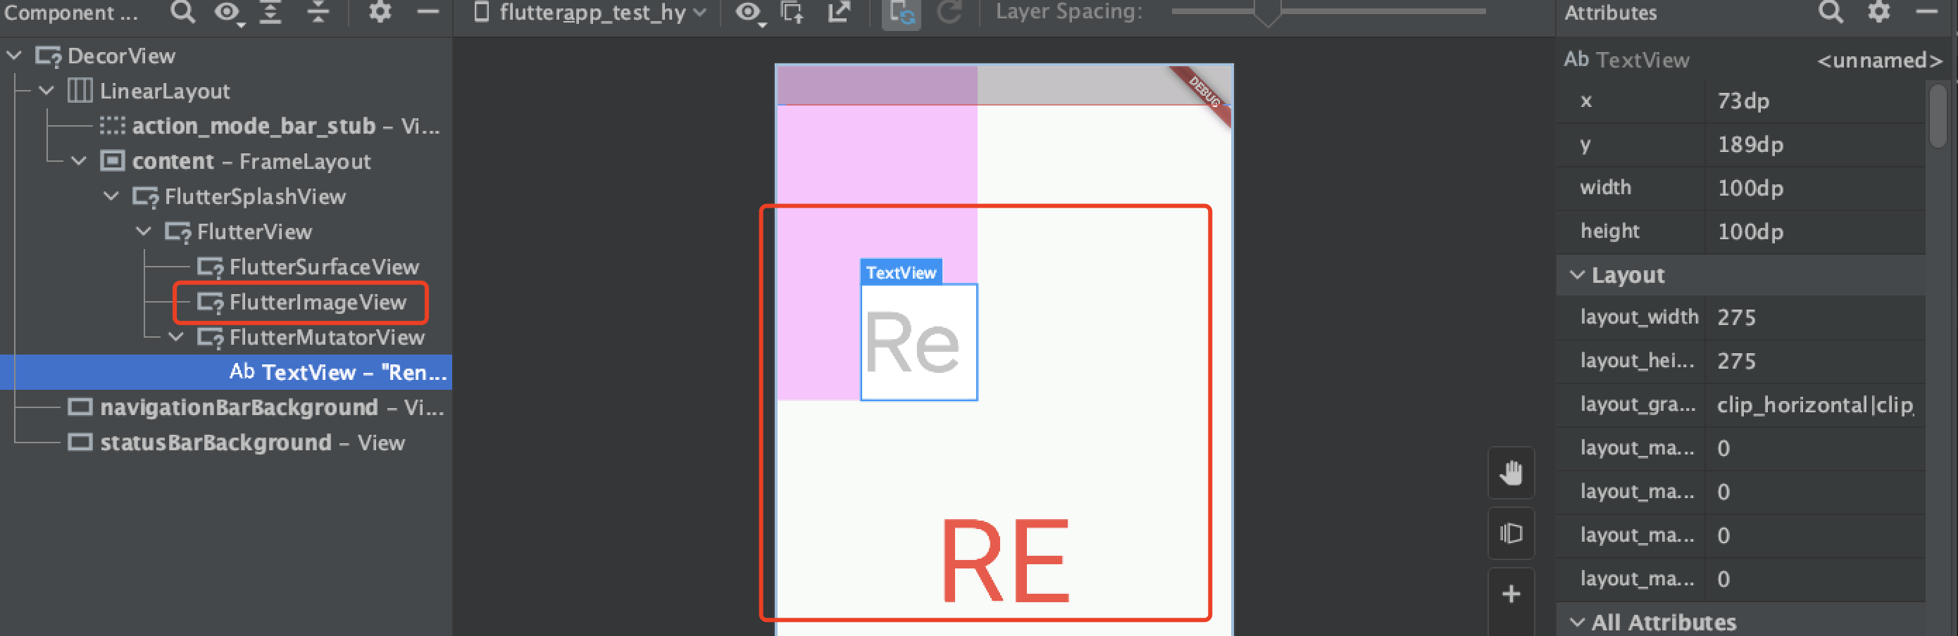Click the DecorView node type icon
Screen dimensions: 1958x636
click(x=48, y=56)
